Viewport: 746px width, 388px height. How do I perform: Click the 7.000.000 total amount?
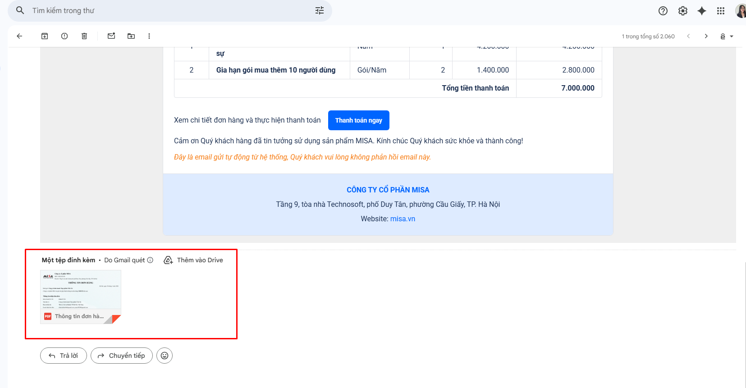578,88
